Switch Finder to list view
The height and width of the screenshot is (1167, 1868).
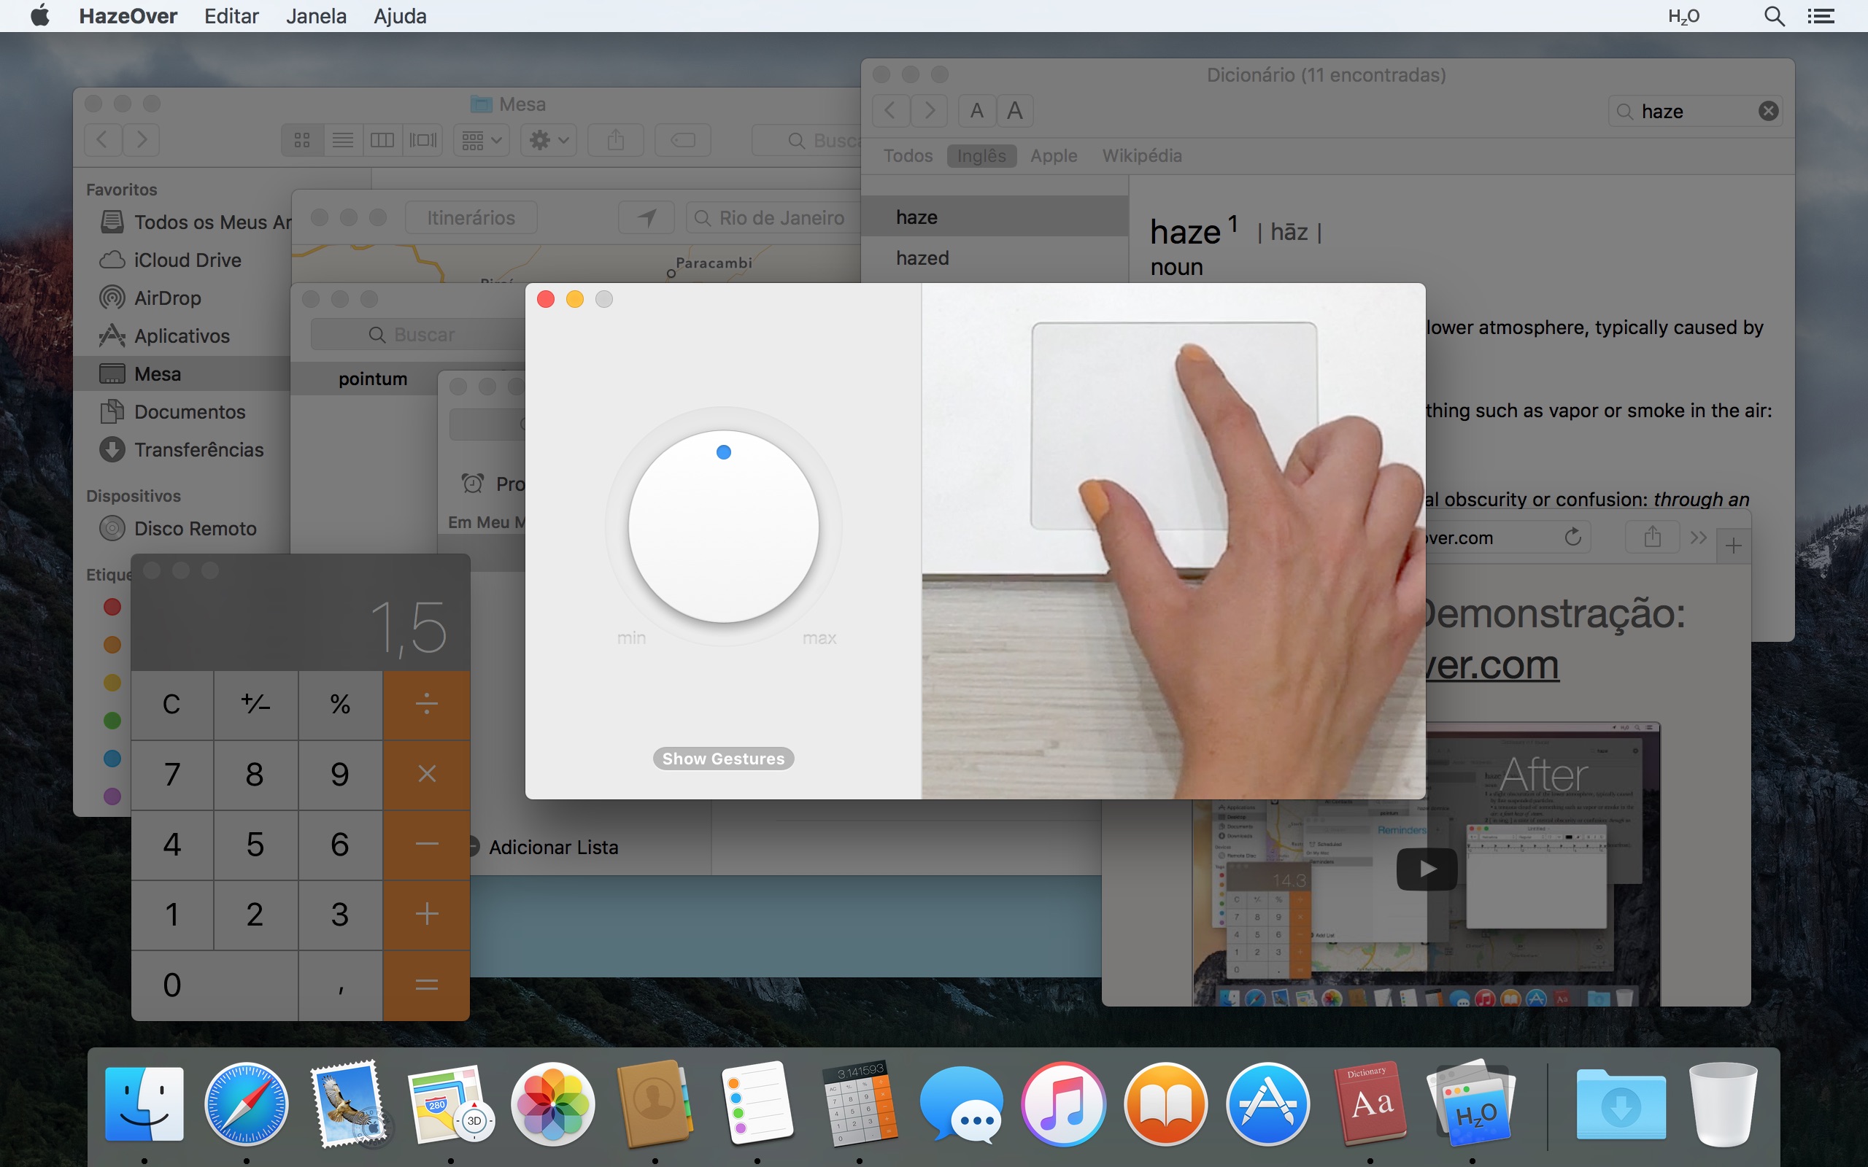(x=343, y=140)
